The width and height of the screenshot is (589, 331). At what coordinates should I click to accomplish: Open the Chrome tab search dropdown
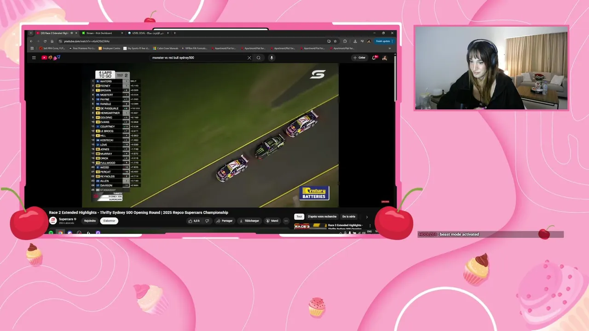click(x=31, y=33)
